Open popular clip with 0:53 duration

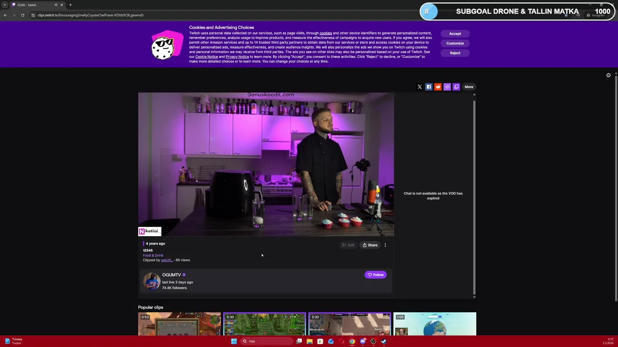point(179,324)
